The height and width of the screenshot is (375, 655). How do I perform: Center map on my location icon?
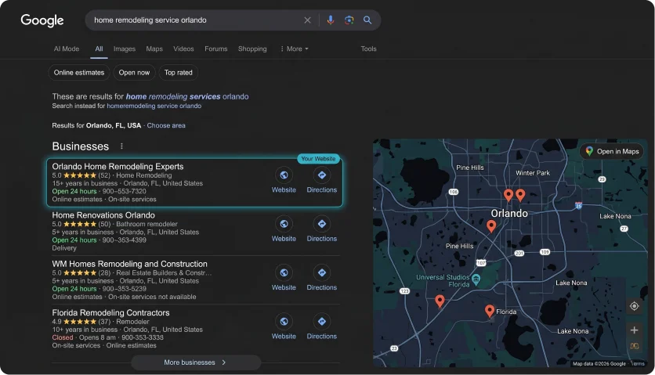pos(634,306)
